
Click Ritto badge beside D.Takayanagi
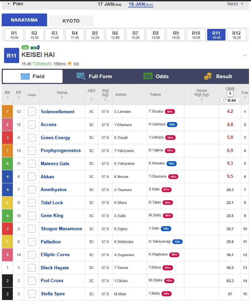pyautogui.click(x=177, y=242)
